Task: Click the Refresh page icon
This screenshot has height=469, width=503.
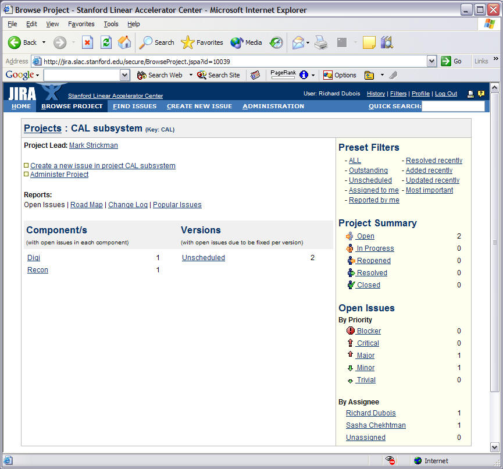Action: [x=106, y=42]
